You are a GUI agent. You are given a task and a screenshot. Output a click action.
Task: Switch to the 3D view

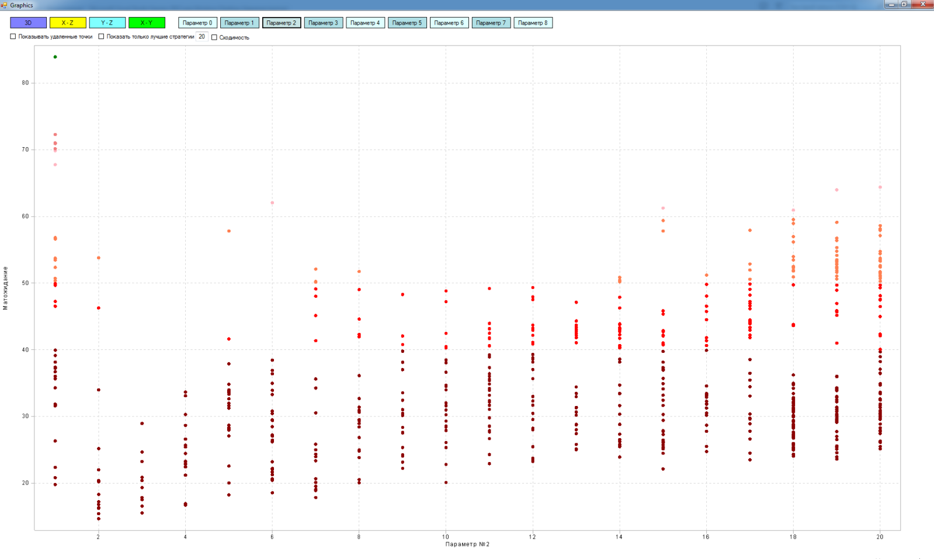tap(29, 23)
